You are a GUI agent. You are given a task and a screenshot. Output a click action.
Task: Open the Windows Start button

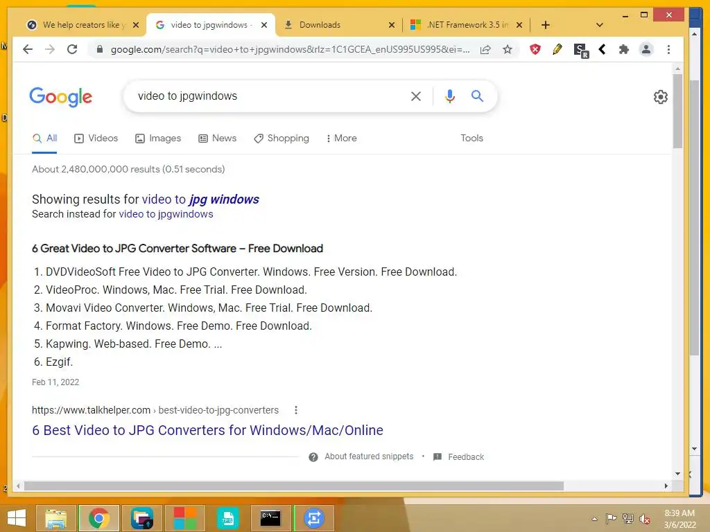pyautogui.click(x=17, y=518)
